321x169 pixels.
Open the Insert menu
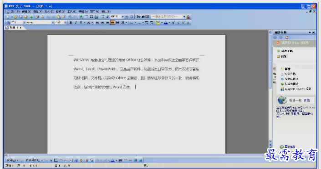click(x=49, y=12)
